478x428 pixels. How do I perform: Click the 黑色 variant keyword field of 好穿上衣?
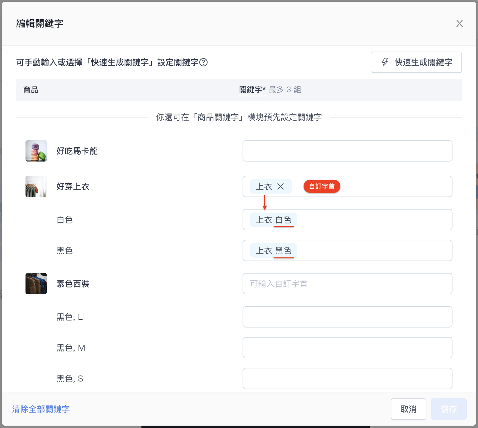click(347, 250)
